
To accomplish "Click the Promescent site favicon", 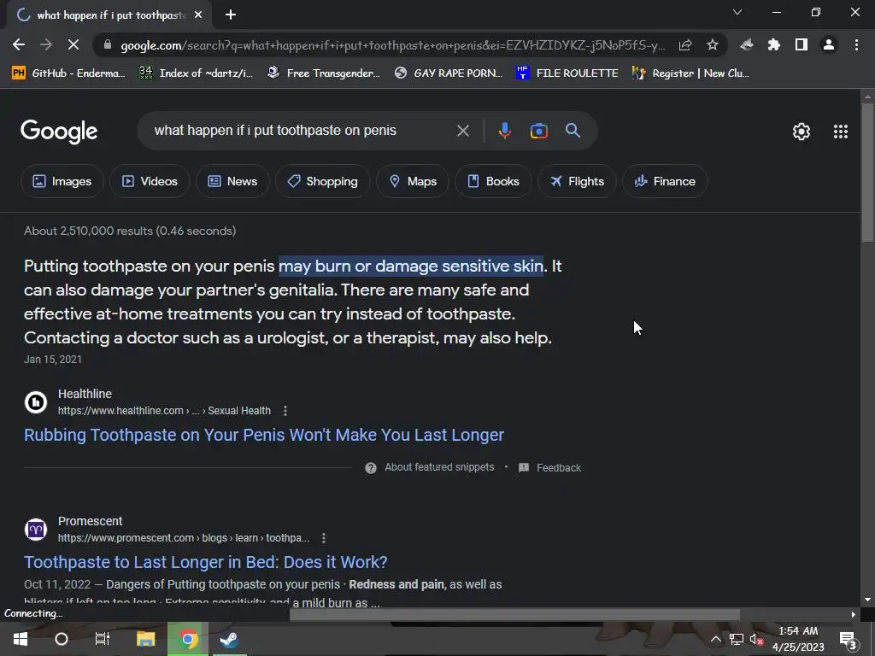I will pyautogui.click(x=36, y=529).
